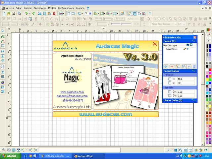Copy selection with the copy icon
This screenshot has width=212, height=159.
click(x=44, y=13)
